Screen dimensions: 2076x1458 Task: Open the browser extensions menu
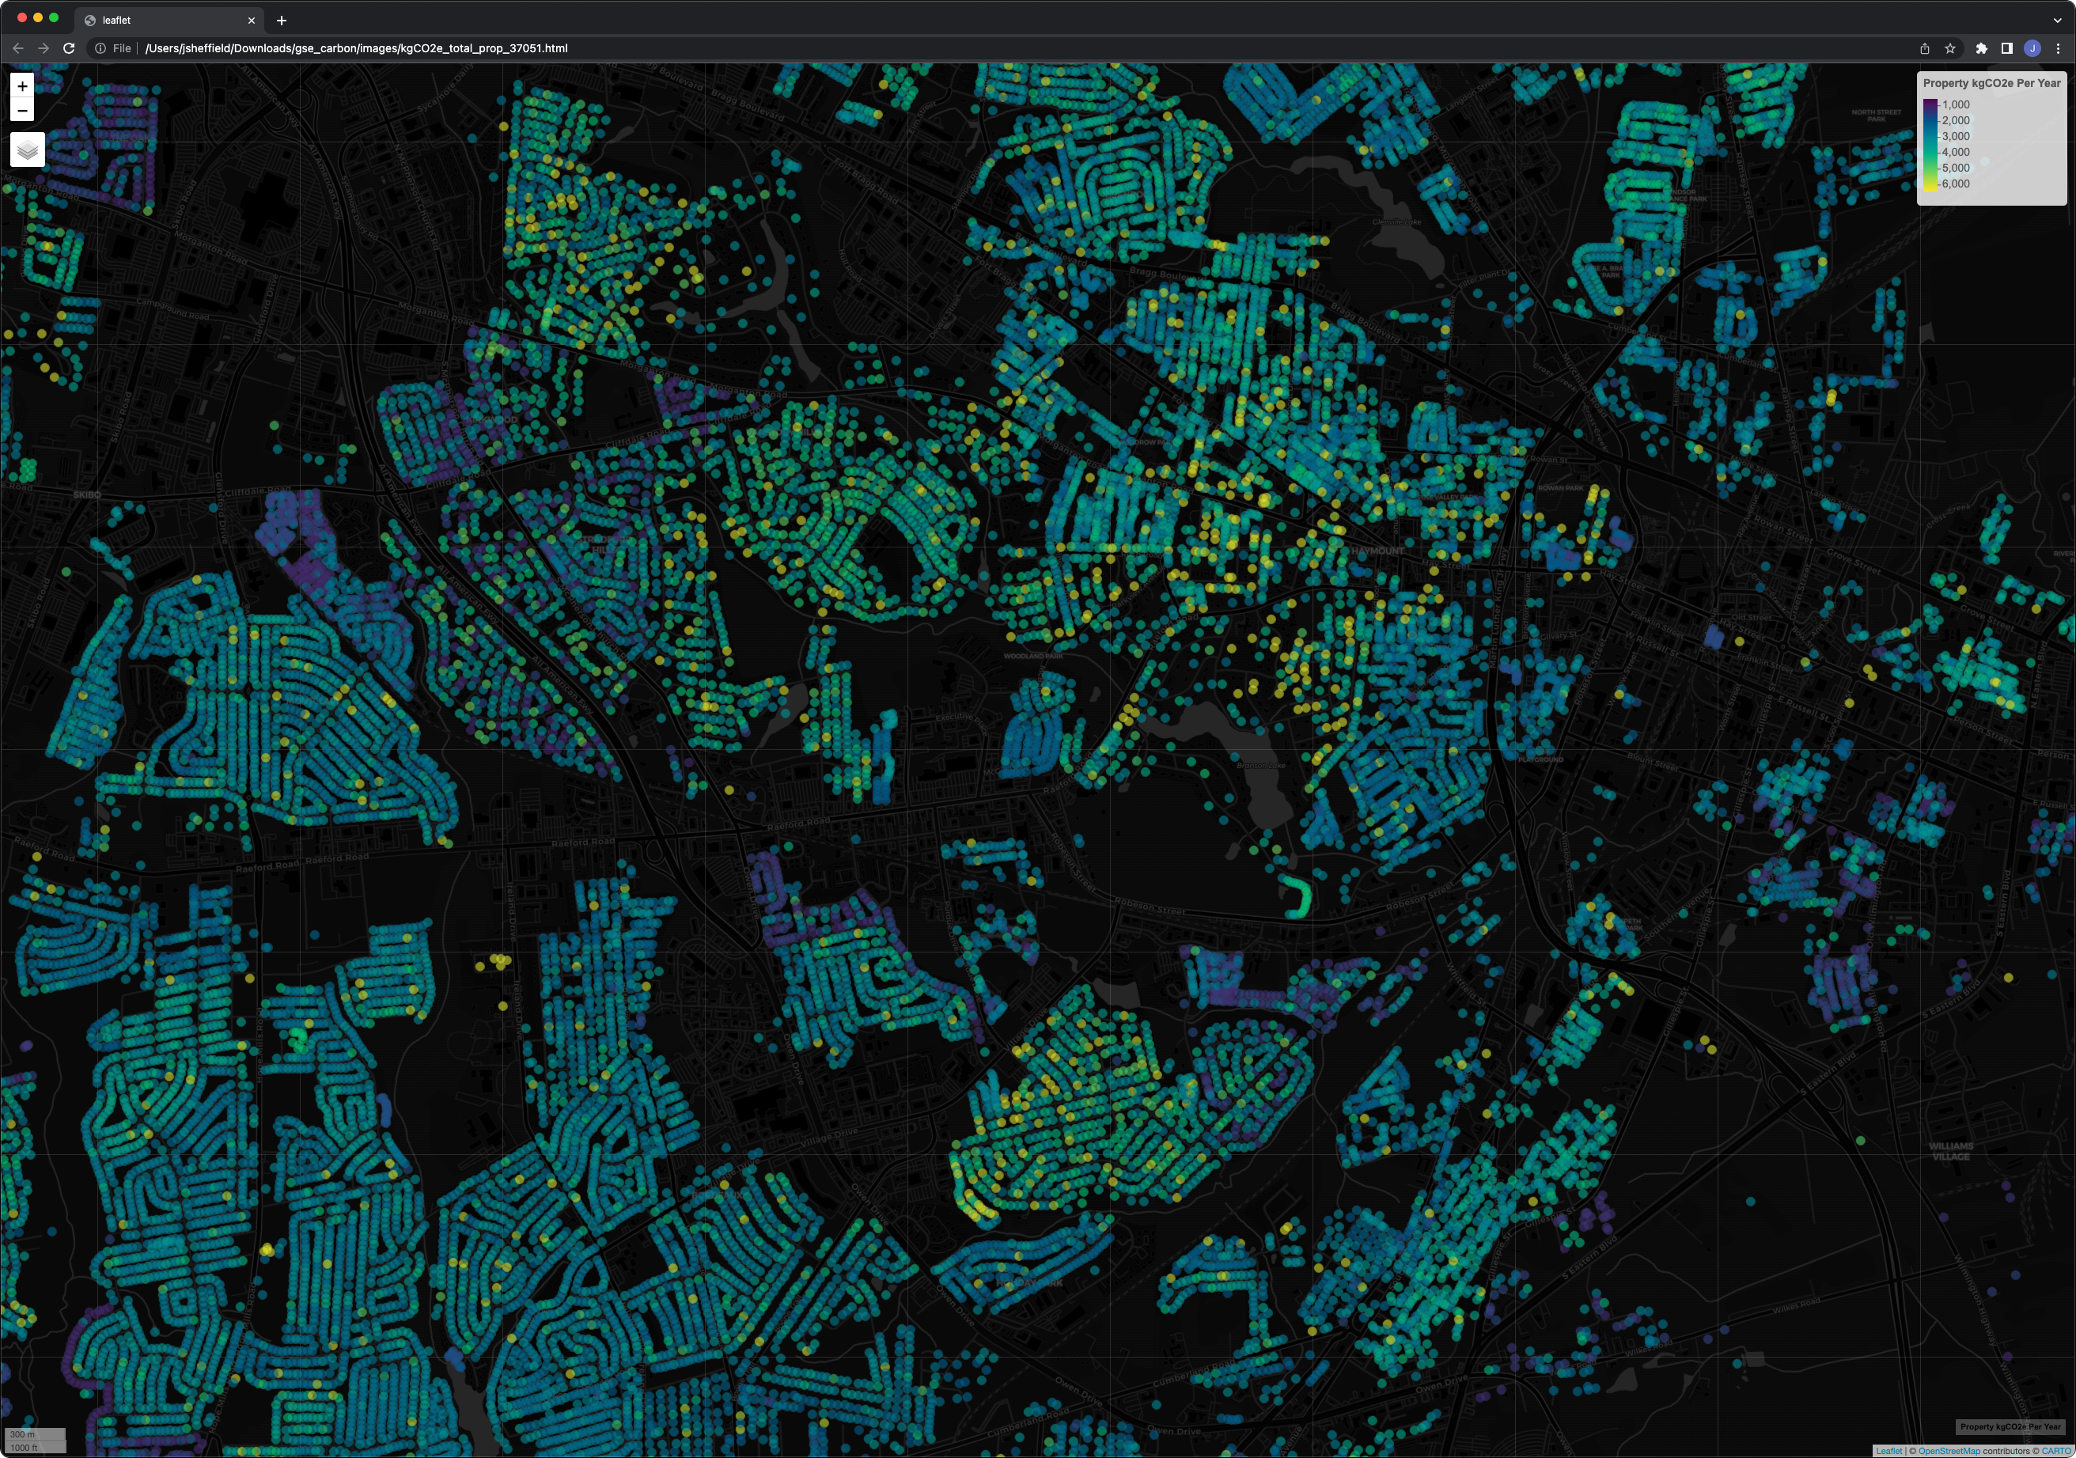tap(1981, 49)
